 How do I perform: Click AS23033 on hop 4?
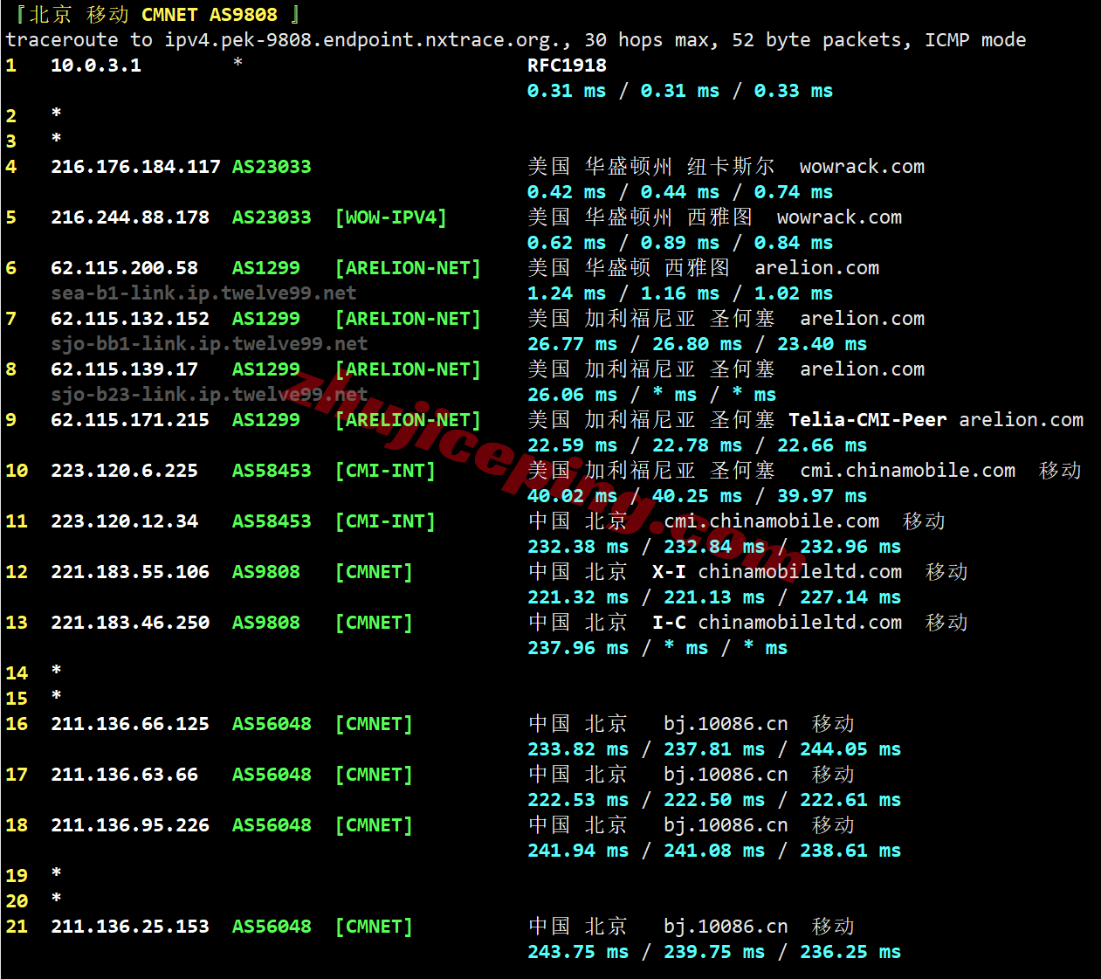[x=272, y=167]
